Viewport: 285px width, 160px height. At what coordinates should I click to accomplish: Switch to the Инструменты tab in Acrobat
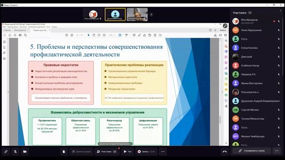(x=20, y=30)
